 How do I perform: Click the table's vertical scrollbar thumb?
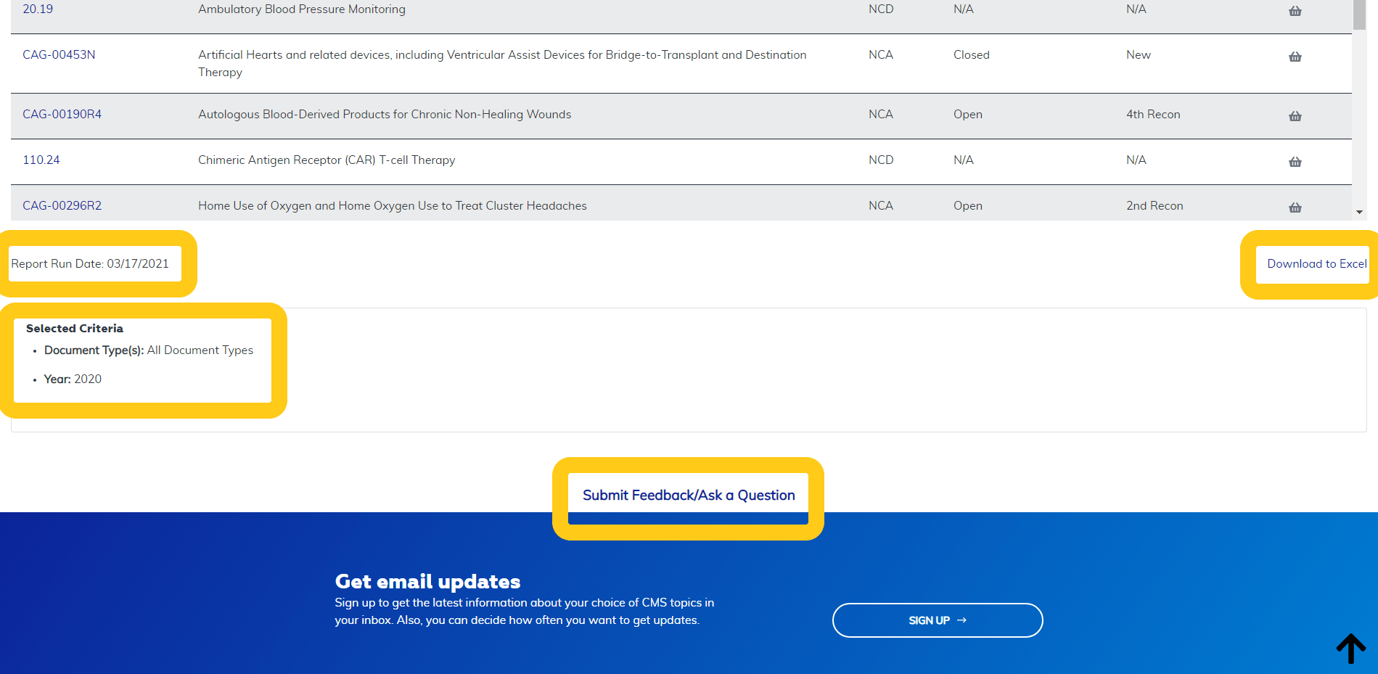pyautogui.click(x=1359, y=15)
